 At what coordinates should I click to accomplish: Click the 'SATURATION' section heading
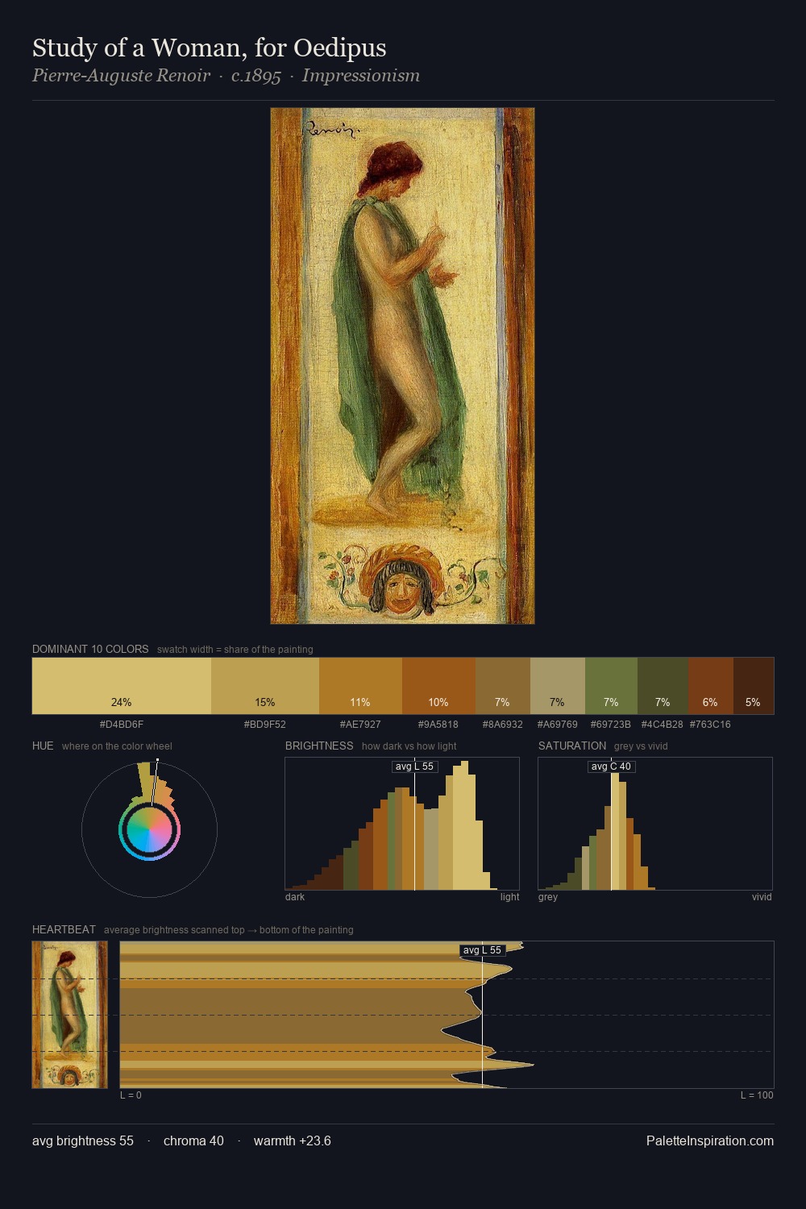tap(572, 746)
